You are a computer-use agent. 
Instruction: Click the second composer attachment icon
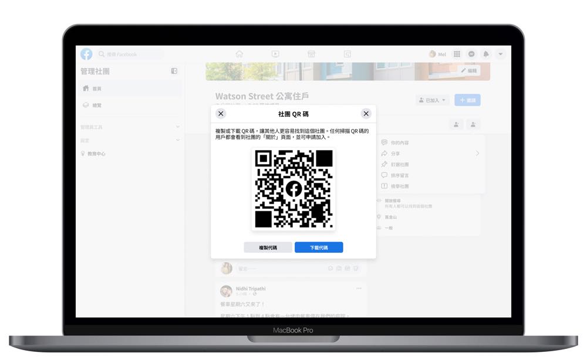pyautogui.click(x=339, y=269)
